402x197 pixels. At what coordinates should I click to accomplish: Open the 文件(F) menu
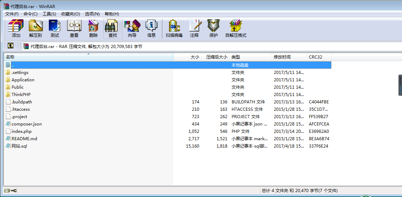click(12, 14)
